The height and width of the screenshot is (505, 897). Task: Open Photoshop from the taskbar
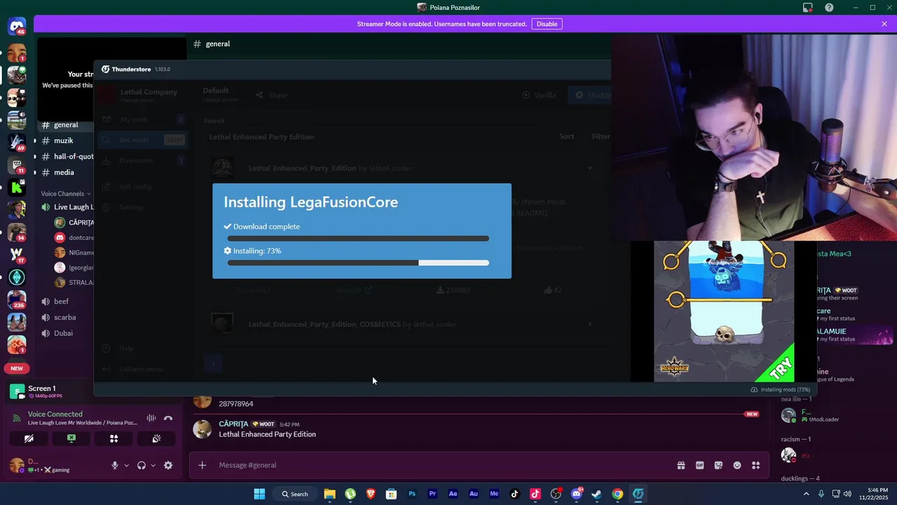tap(412, 494)
